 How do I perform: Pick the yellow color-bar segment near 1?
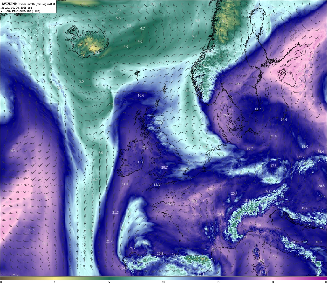[55, 278]
